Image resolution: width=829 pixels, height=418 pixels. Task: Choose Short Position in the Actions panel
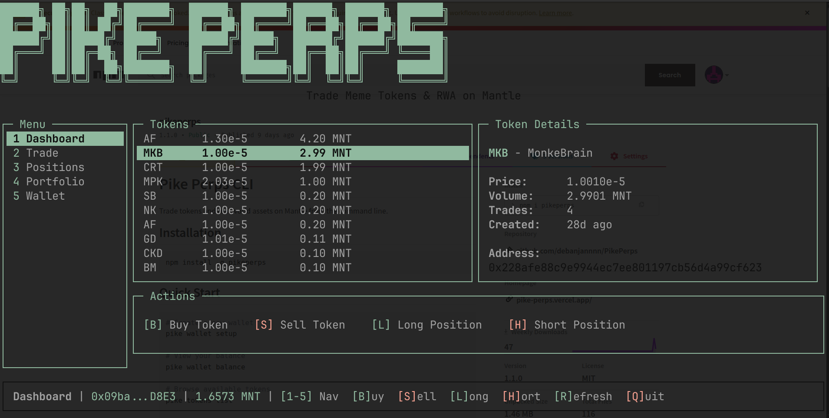click(x=567, y=325)
